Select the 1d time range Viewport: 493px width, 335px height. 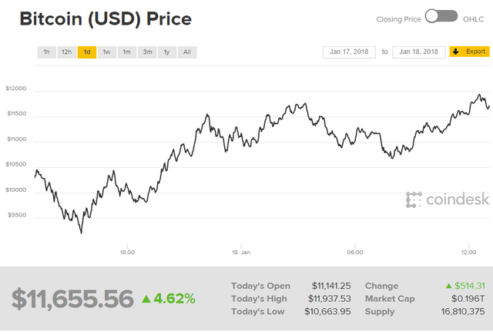(86, 52)
